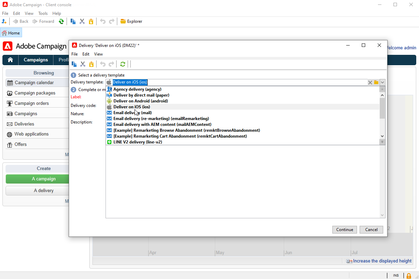Click the Android robot icon in template list
419x279 pixels.
click(109, 101)
